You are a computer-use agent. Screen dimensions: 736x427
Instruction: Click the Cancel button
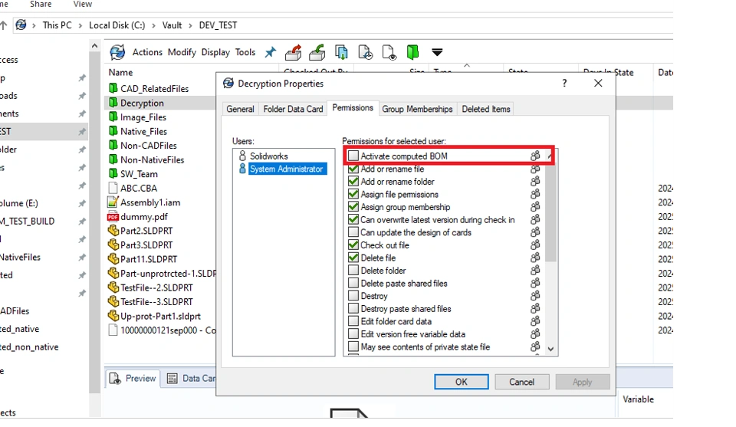521,382
